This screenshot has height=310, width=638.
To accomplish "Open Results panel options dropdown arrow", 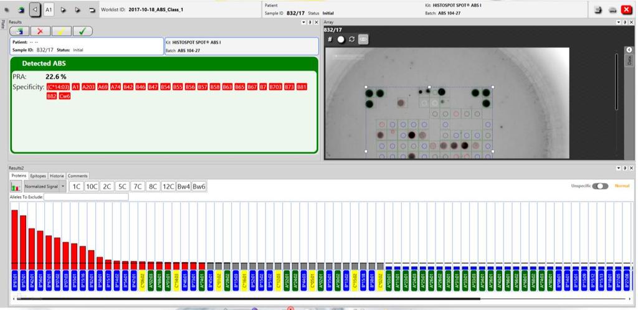I will (303, 22).
